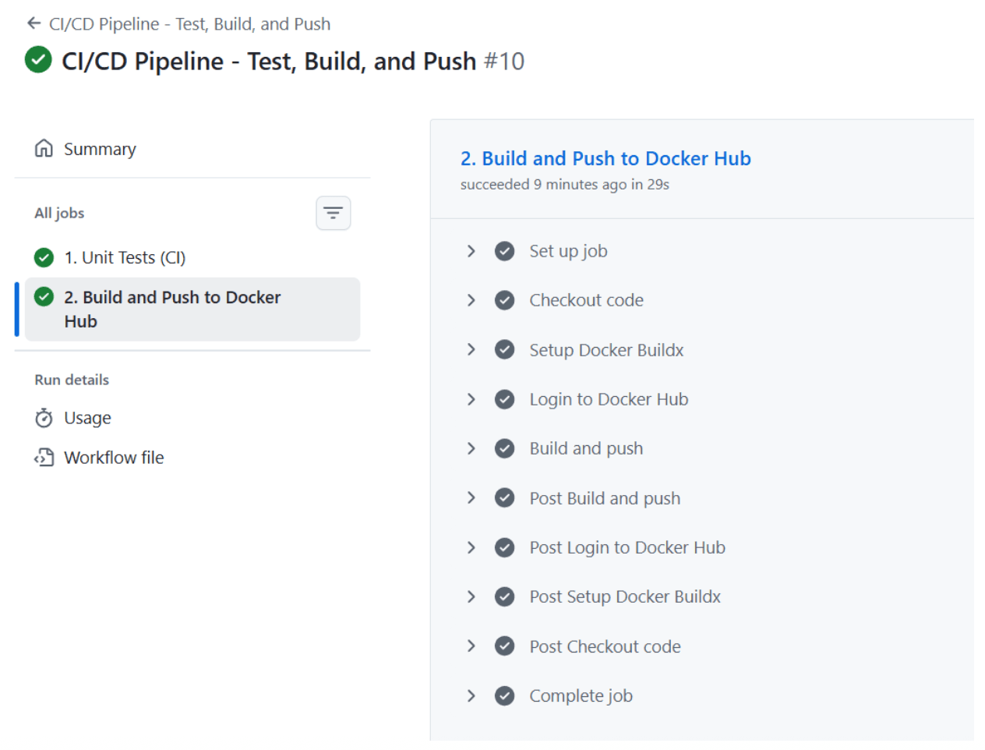
Task: Click the Post Checkout code step row
Action: (x=605, y=646)
